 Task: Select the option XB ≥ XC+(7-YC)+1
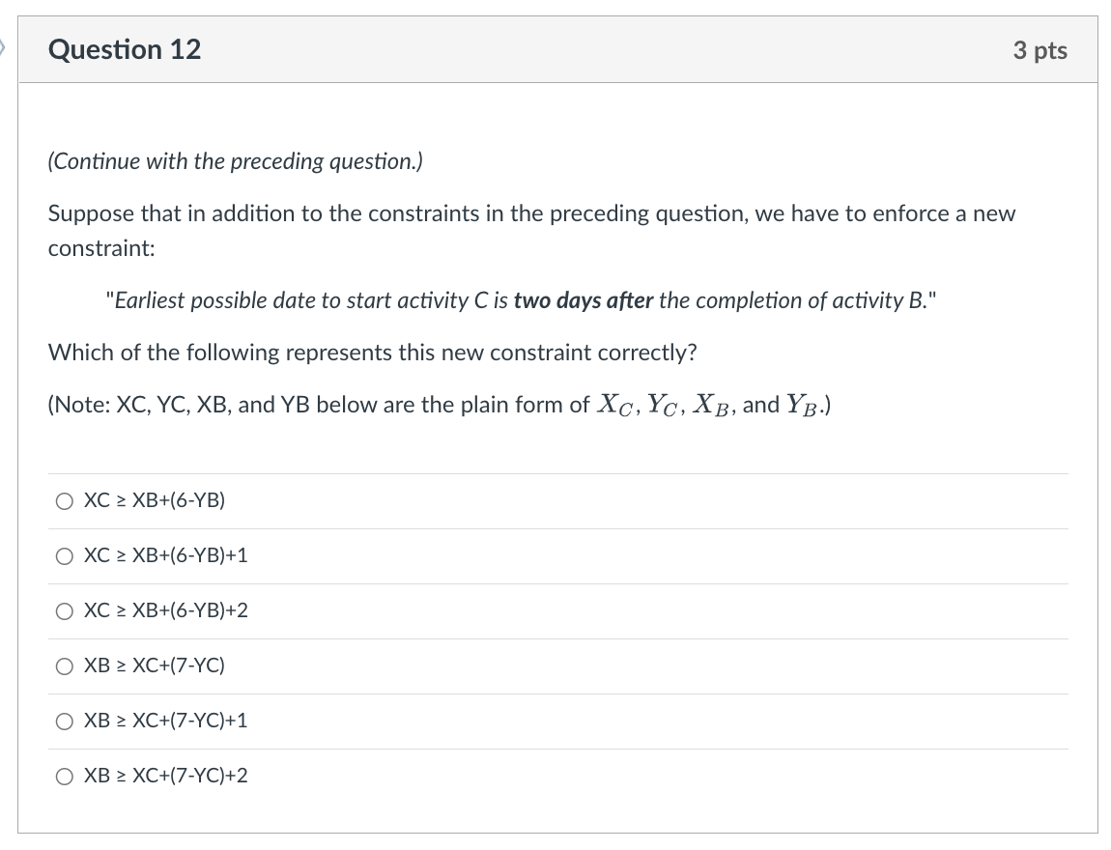65,721
